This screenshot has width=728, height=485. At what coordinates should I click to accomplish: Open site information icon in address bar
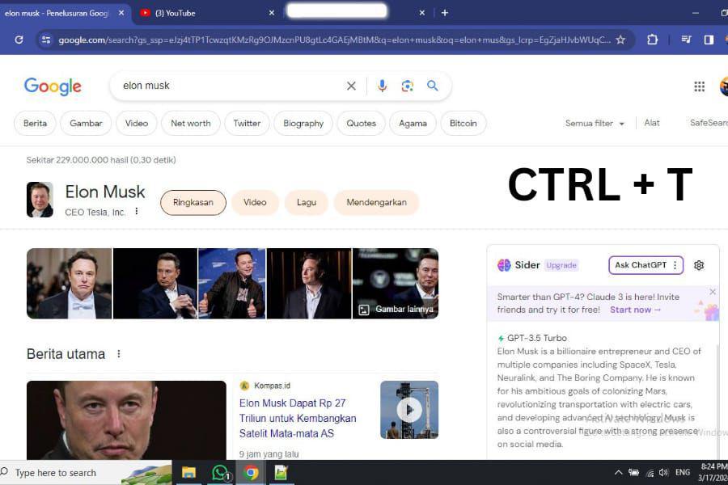[46, 40]
